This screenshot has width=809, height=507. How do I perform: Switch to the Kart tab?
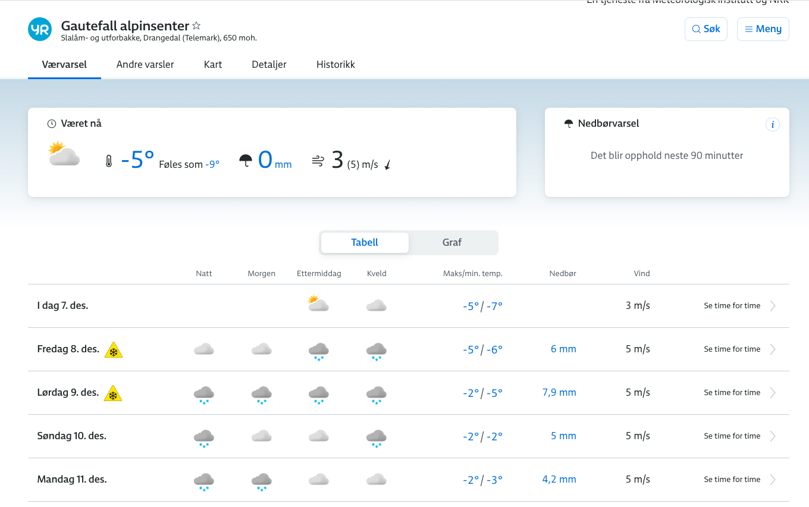pos(213,64)
